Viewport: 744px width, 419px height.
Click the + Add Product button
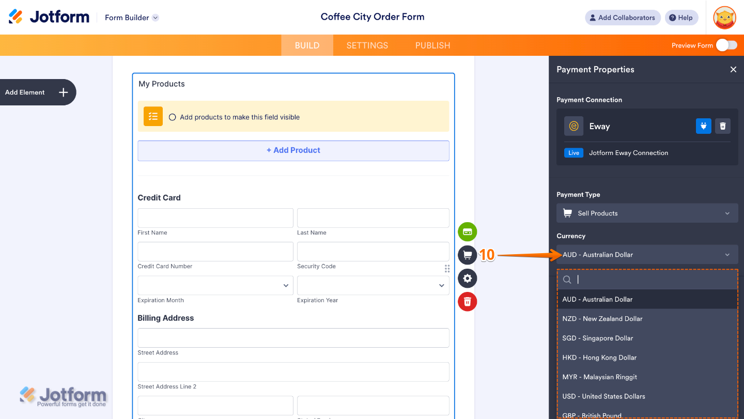point(293,150)
